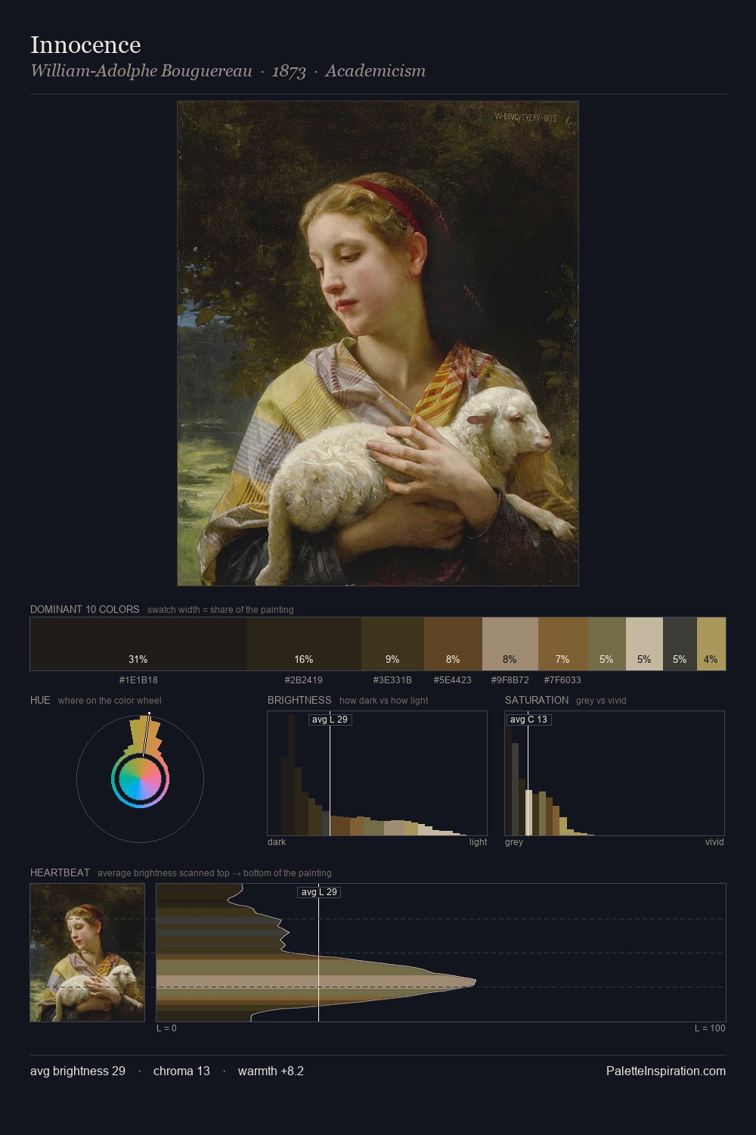The width and height of the screenshot is (756, 1135).
Task: Click the hue color wheel
Action: (140, 779)
